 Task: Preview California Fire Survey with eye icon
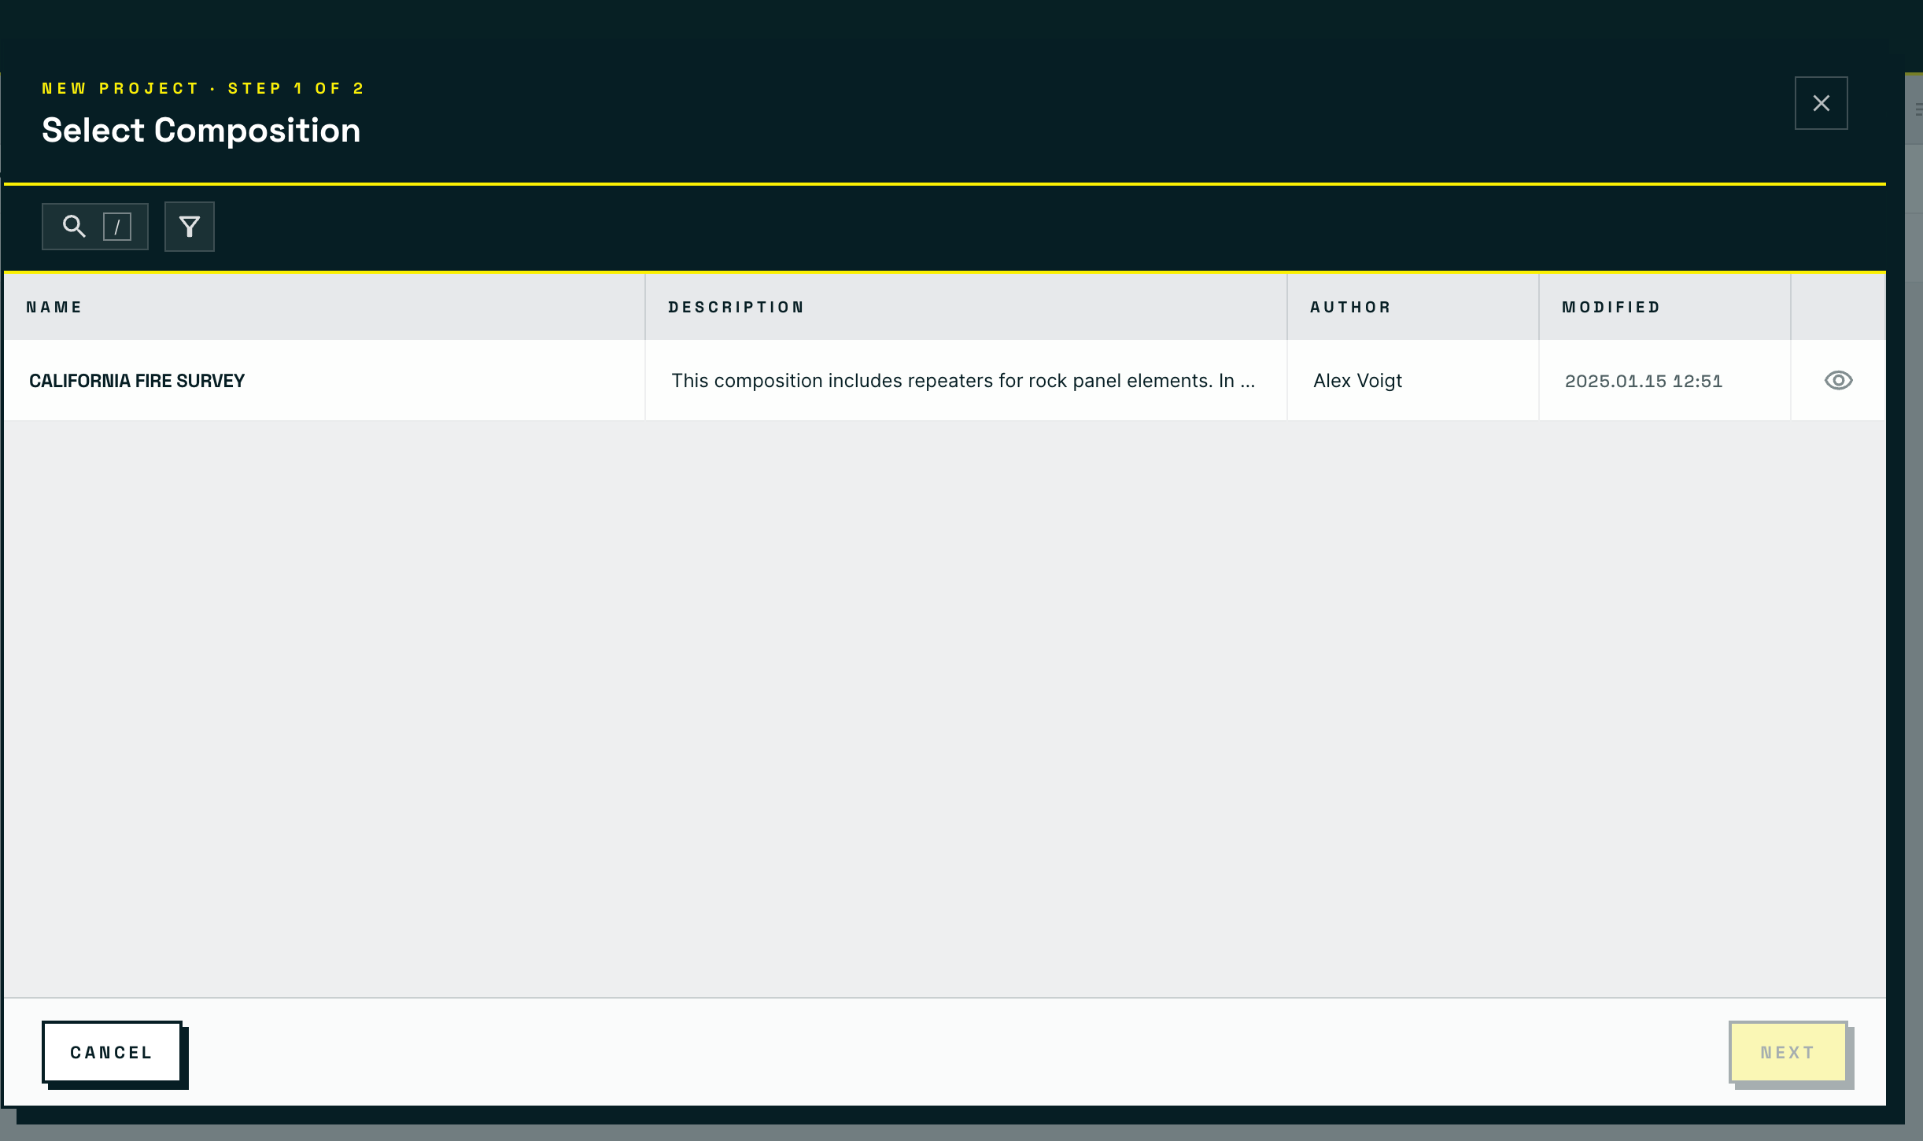[x=1838, y=381]
